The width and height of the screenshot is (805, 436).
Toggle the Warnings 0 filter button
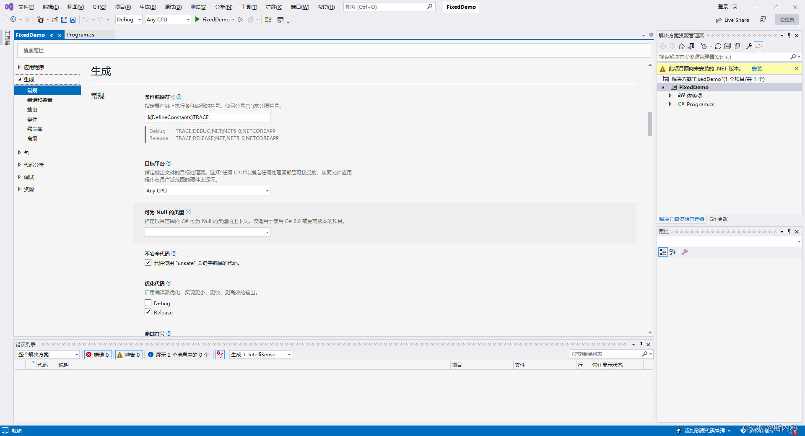pyautogui.click(x=129, y=355)
